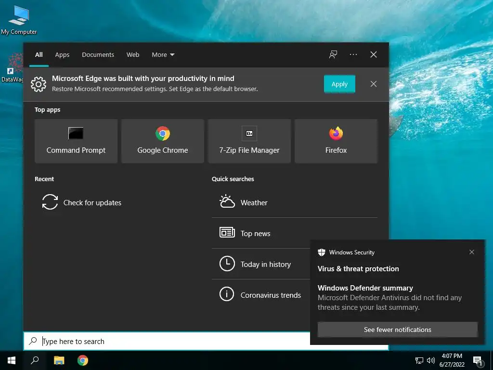Click the Weather cloud icon
Viewport: 493px width, 370px height.
pyautogui.click(x=227, y=201)
